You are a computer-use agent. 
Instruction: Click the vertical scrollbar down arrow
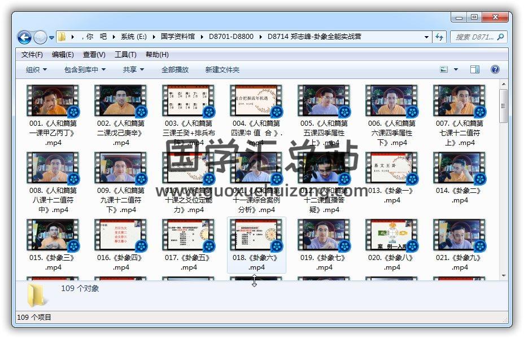point(504,275)
